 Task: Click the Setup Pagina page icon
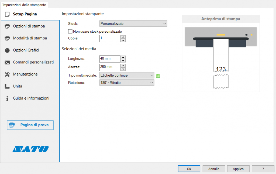click(7, 14)
